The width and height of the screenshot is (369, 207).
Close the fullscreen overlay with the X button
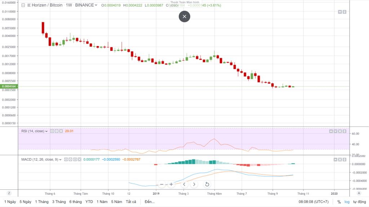coord(184,17)
